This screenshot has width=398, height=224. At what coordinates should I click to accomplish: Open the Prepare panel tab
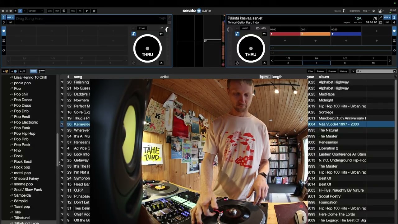coord(332,71)
